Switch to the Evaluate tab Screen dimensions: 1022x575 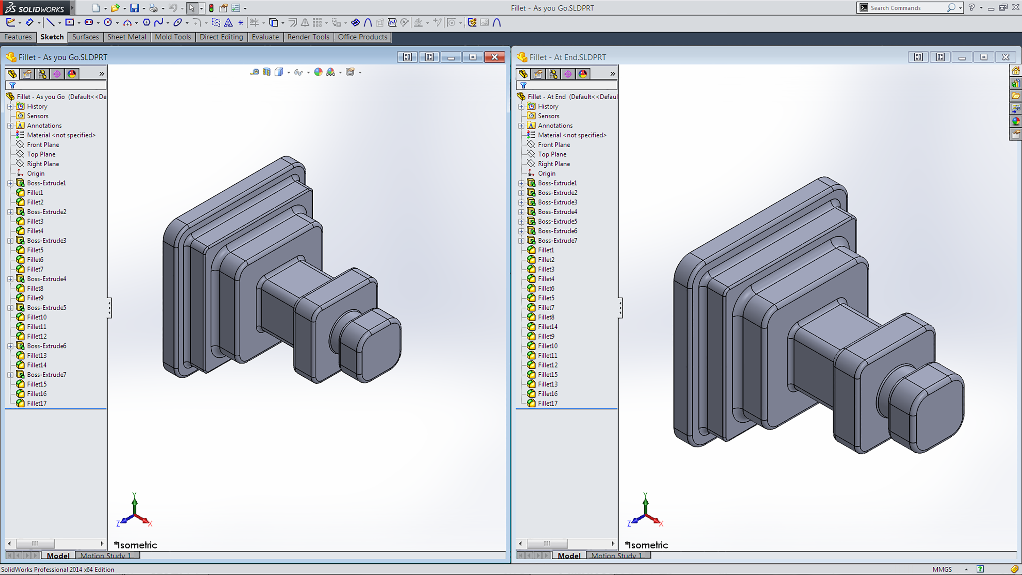(x=265, y=37)
